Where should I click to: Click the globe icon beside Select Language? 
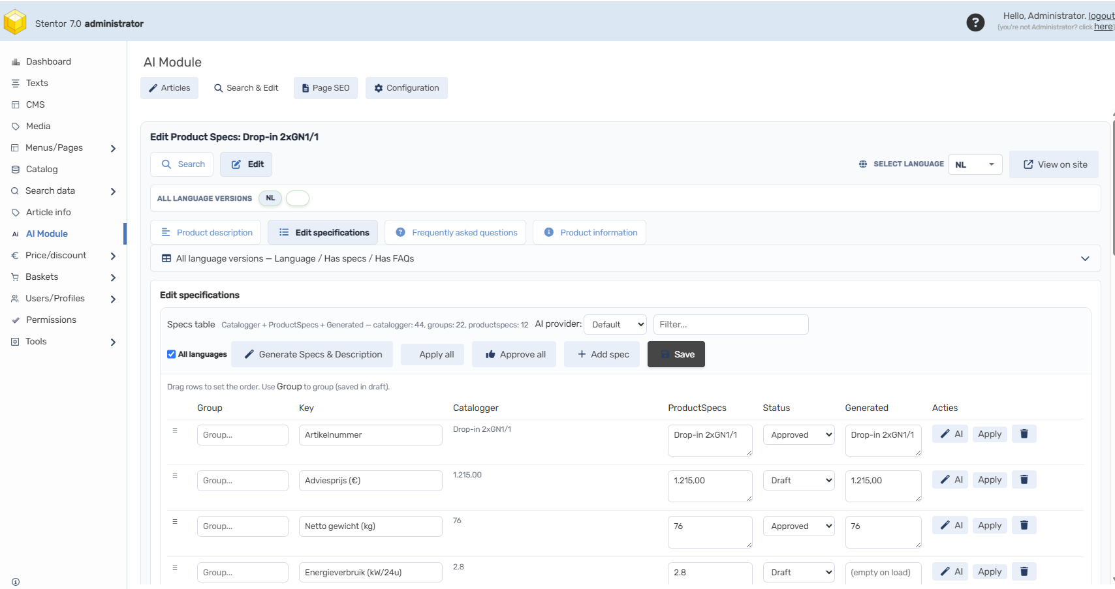[x=863, y=164]
